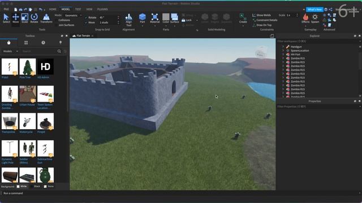
Task: Switch to the VIEW ribbon tab
Action: (x=89, y=9)
